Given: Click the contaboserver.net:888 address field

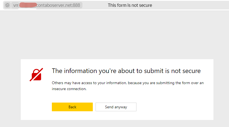Looking at the screenshot, I should [x=58, y=5].
